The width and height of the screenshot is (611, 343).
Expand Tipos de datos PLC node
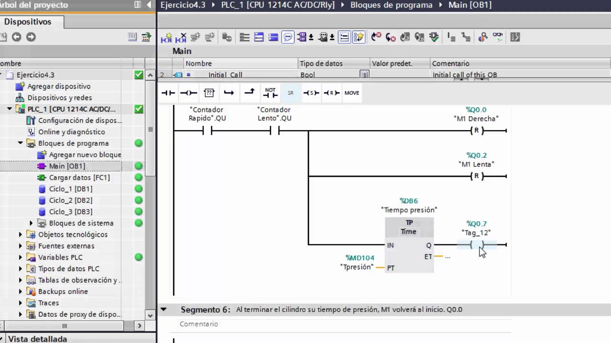(x=21, y=269)
